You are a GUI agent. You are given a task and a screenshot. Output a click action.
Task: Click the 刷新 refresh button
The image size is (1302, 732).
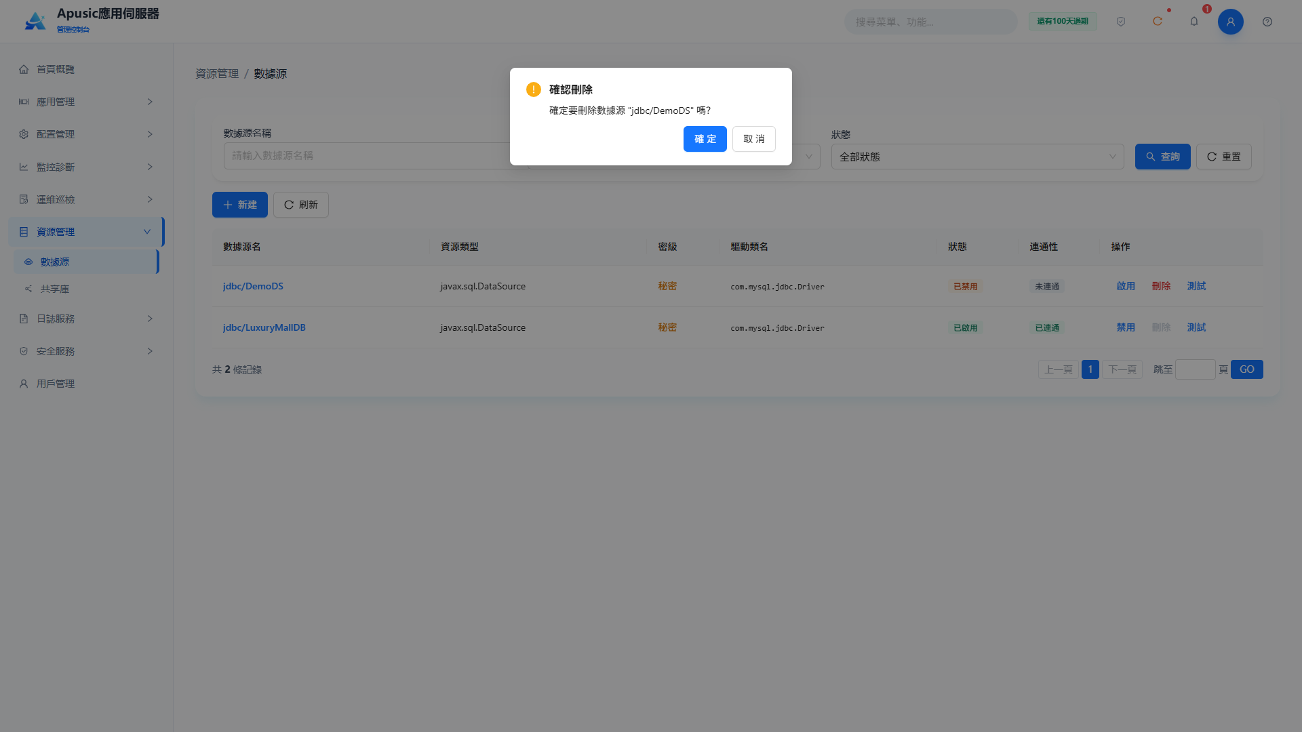(x=301, y=205)
